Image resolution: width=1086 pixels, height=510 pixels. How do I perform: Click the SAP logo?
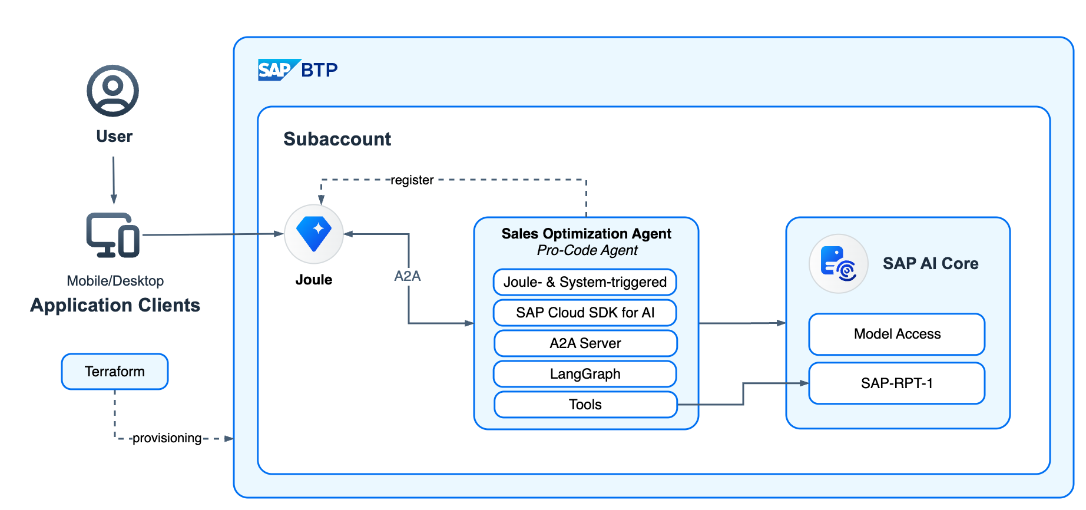(280, 69)
